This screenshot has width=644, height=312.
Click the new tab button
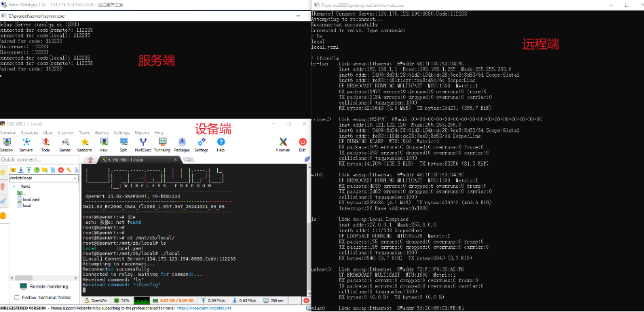tap(189, 159)
